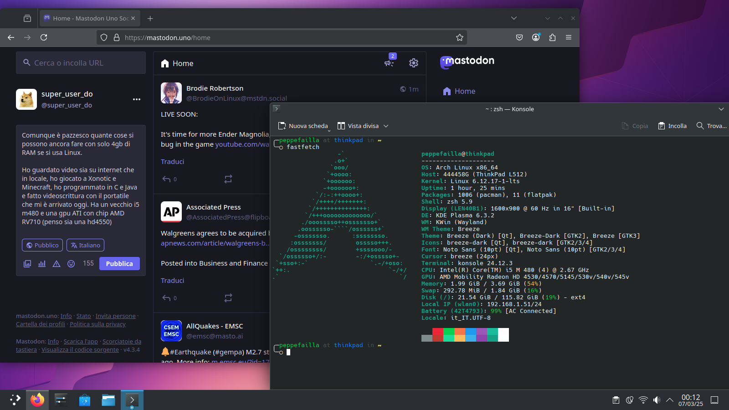Open super_user_do avatar profile
This screenshot has height=410, width=729.
coord(26,99)
